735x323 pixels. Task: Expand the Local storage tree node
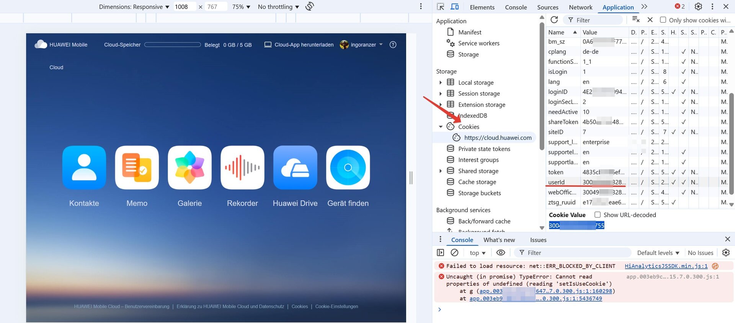pyautogui.click(x=440, y=83)
